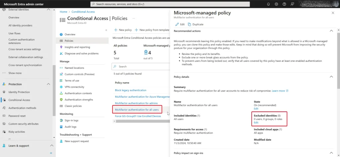Click the Duplicate copy icon
Screen dimensions: 340x157
click(x=189, y=24)
